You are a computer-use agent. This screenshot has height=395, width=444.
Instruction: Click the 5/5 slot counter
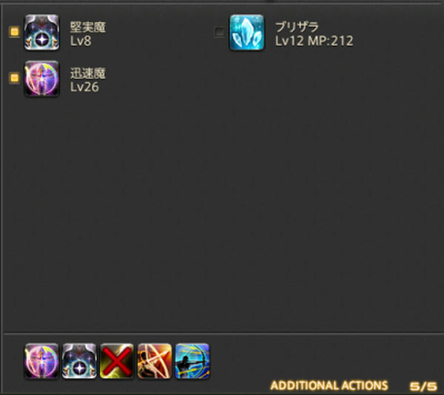click(423, 386)
